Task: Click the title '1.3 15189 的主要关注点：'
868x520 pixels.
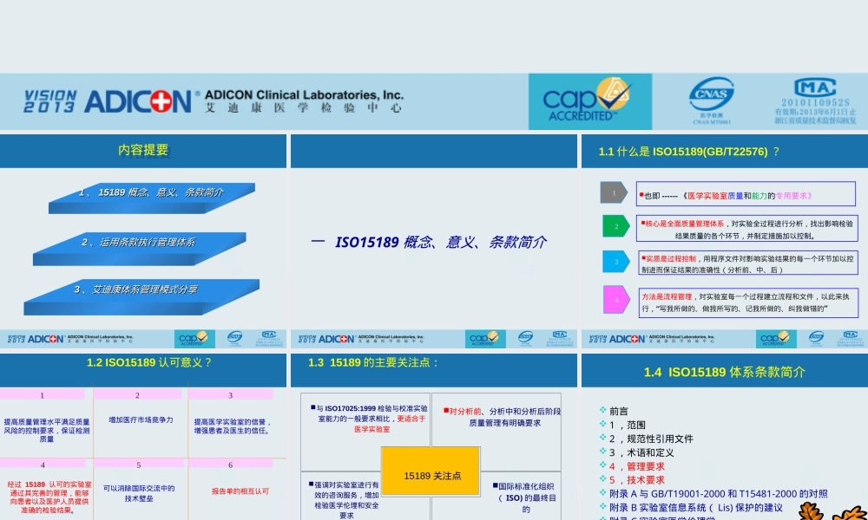Action: tap(373, 362)
